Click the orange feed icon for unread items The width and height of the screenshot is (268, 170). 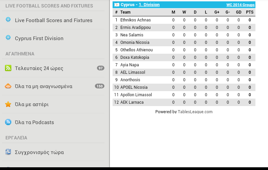(x=8, y=86)
